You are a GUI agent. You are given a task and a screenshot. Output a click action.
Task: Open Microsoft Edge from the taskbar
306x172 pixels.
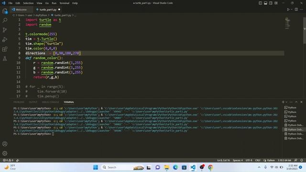pos(175,167)
